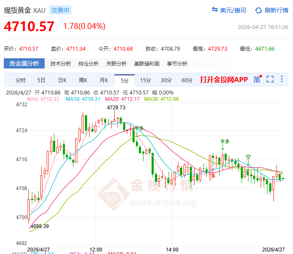Click the 4700 price axis label
Image resolution: width=293 pixels, height=254 pixels.
coord(22,217)
